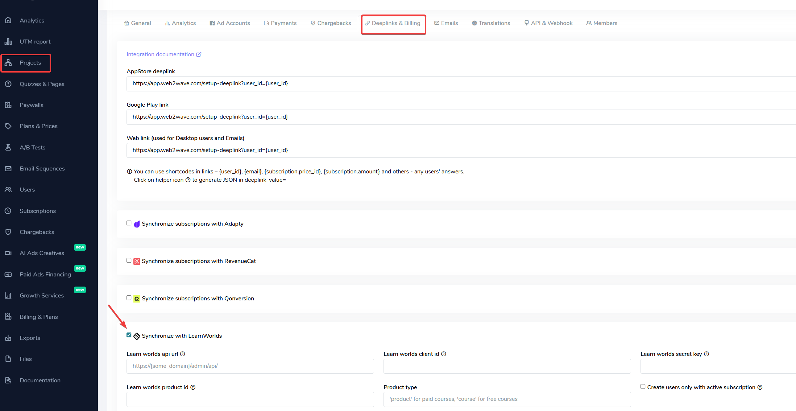This screenshot has width=796, height=411.
Task: Click the Billing & Plans icon
Action: [8, 317]
